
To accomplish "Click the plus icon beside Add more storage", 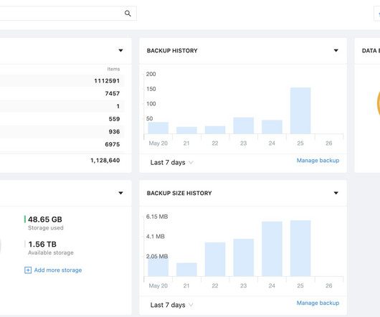I will pyautogui.click(x=28, y=270).
